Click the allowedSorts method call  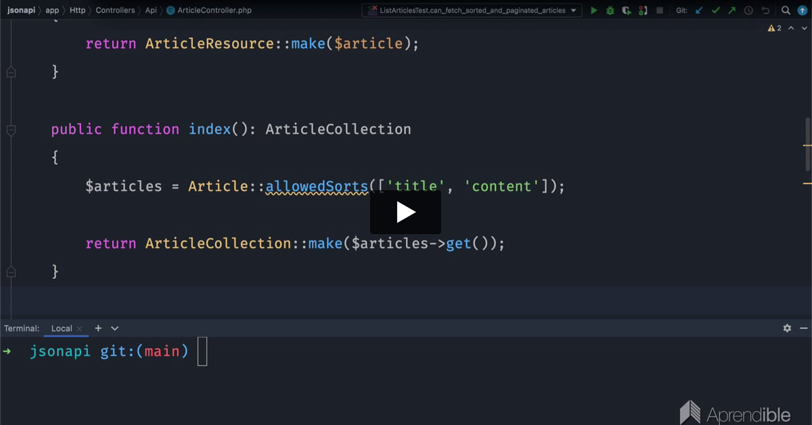pos(316,186)
